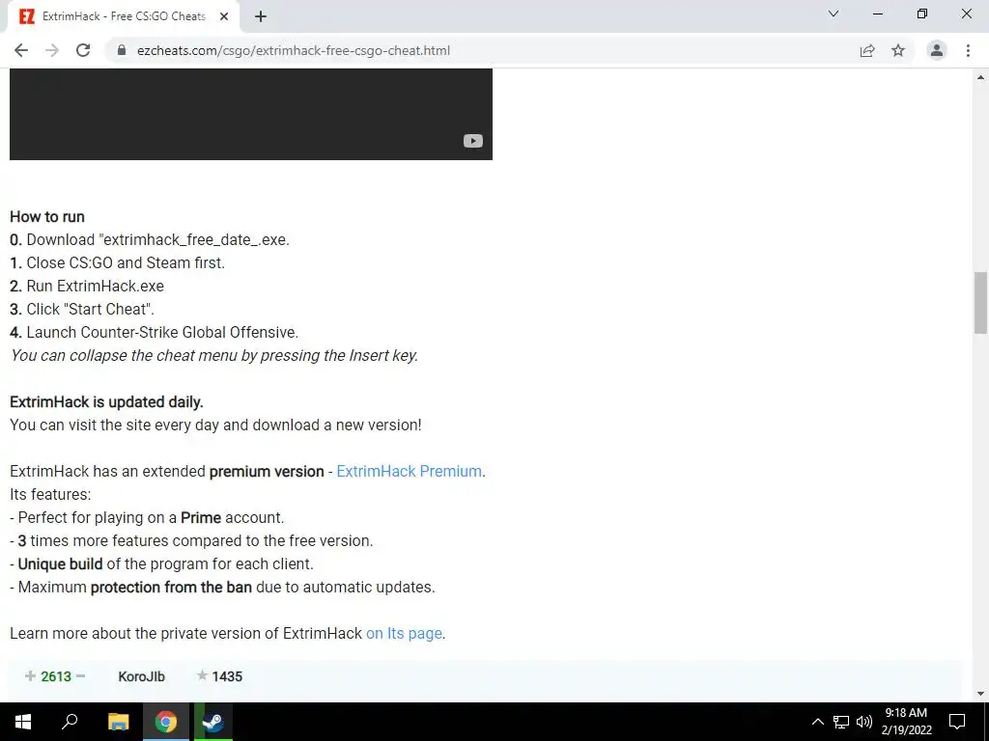The image size is (989, 741).
Task: Click the text 'Click "Start Cheat".'
Action: pos(90,309)
